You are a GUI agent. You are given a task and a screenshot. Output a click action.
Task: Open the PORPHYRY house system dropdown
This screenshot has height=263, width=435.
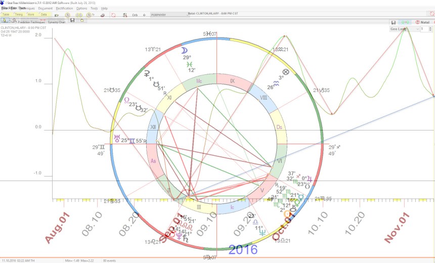[x=169, y=15]
